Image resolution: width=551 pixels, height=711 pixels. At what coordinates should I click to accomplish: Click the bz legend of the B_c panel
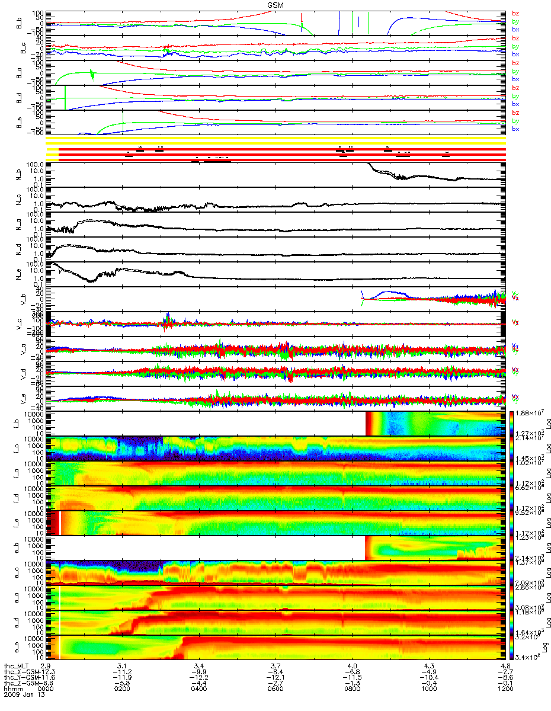click(515, 38)
